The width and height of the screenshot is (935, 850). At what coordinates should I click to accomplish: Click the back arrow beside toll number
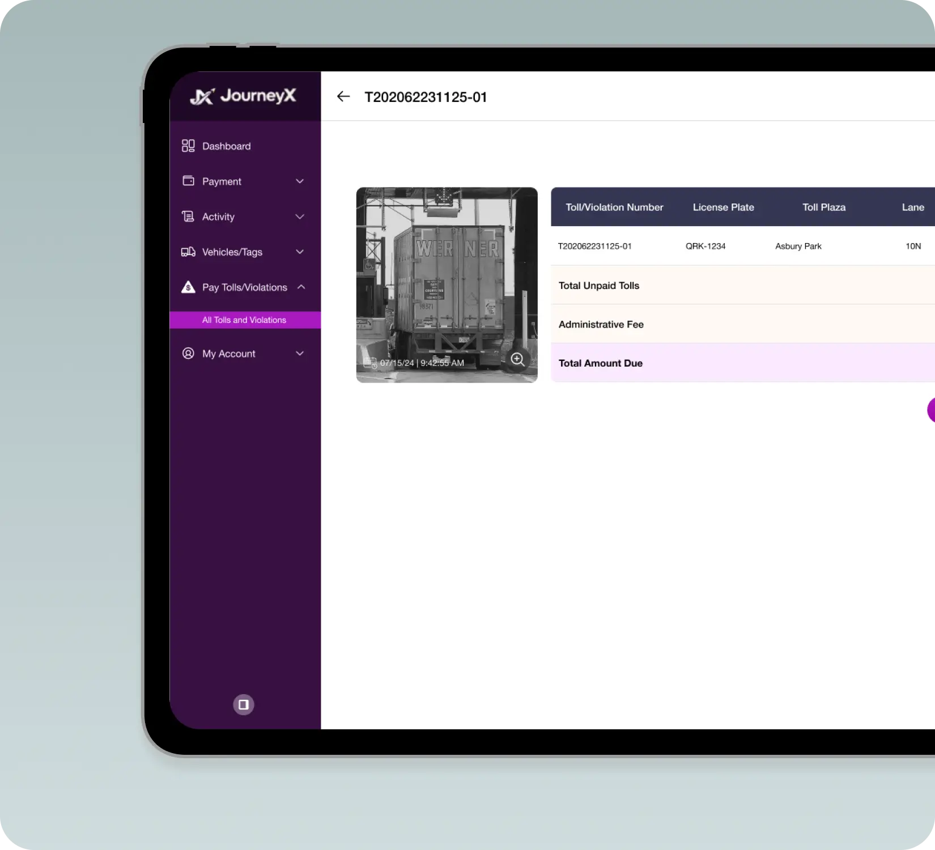[x=343, y=97]
